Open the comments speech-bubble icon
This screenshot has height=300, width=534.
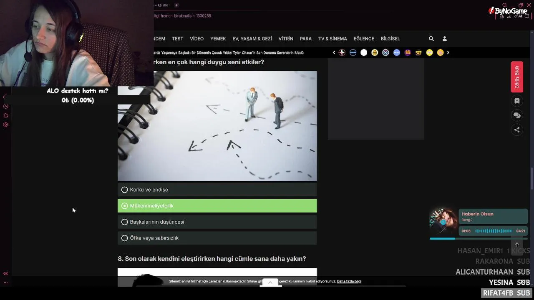point(517,115)
